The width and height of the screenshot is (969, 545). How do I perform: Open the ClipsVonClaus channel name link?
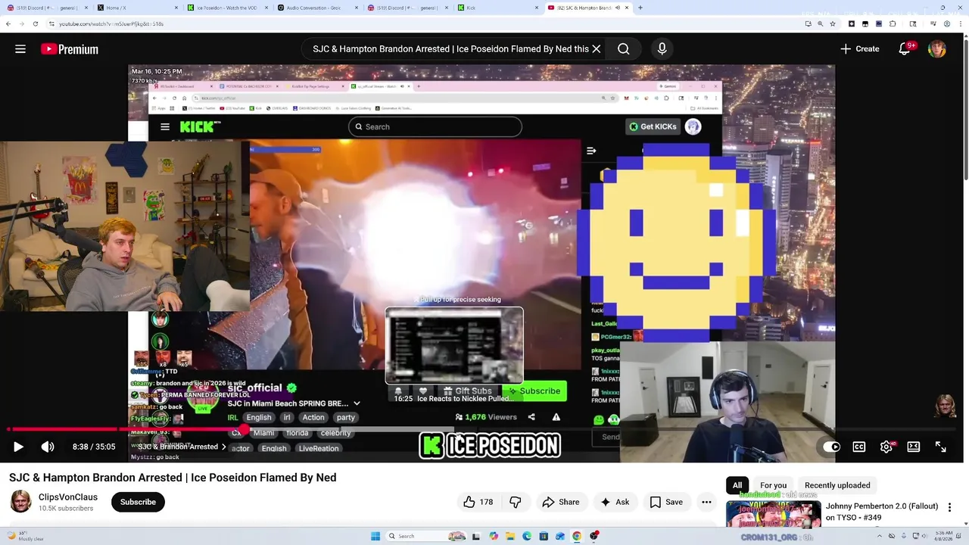point(68,497)
